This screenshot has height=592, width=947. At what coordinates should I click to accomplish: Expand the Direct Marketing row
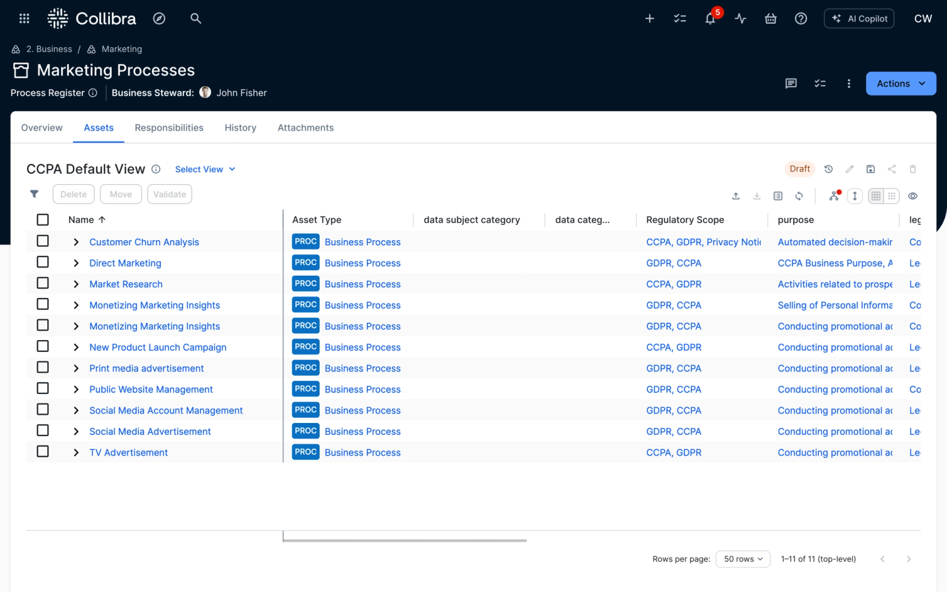click(76, 263)
